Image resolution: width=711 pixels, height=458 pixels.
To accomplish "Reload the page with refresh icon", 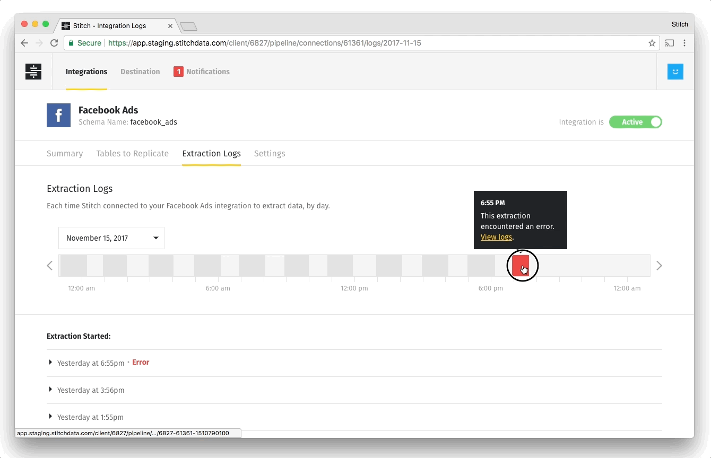I will (54, 43).
